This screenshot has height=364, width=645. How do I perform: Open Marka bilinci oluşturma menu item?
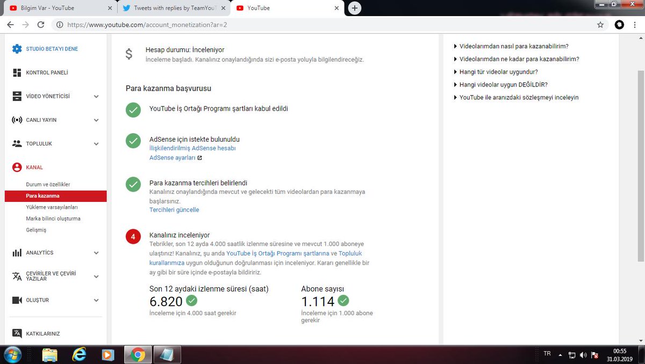(53, 219)
